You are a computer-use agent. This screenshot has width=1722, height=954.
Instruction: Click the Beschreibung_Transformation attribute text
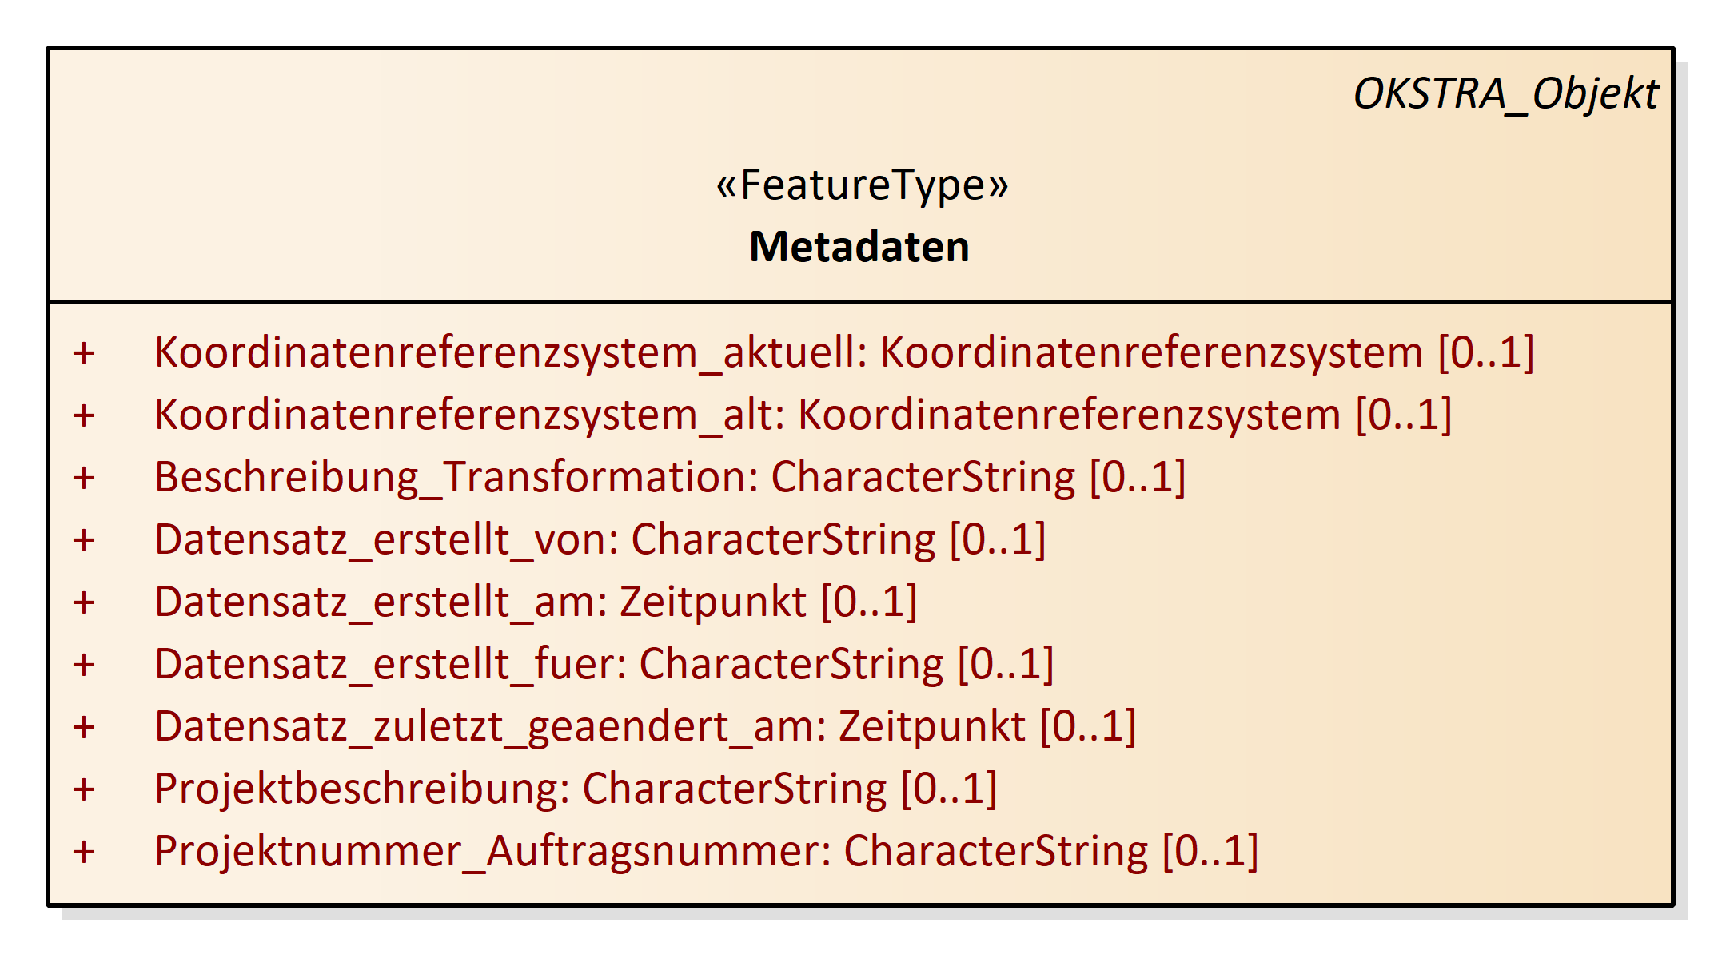tap(670, 478)
